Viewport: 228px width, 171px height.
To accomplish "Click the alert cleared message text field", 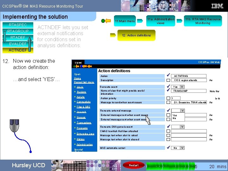I will 189,139.
